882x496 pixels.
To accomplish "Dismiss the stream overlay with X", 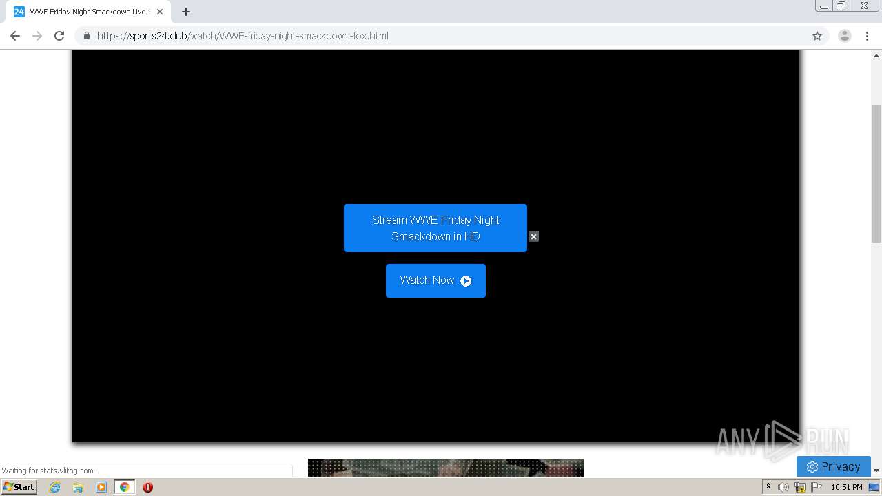I will coord(533,236).
